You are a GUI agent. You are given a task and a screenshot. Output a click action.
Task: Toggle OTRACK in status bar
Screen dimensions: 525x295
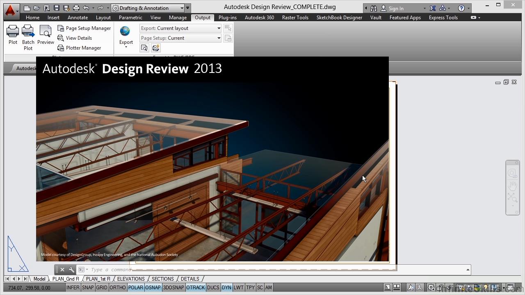196,288
